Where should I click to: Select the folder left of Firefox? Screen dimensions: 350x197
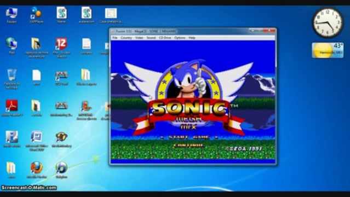click(11, 170)
